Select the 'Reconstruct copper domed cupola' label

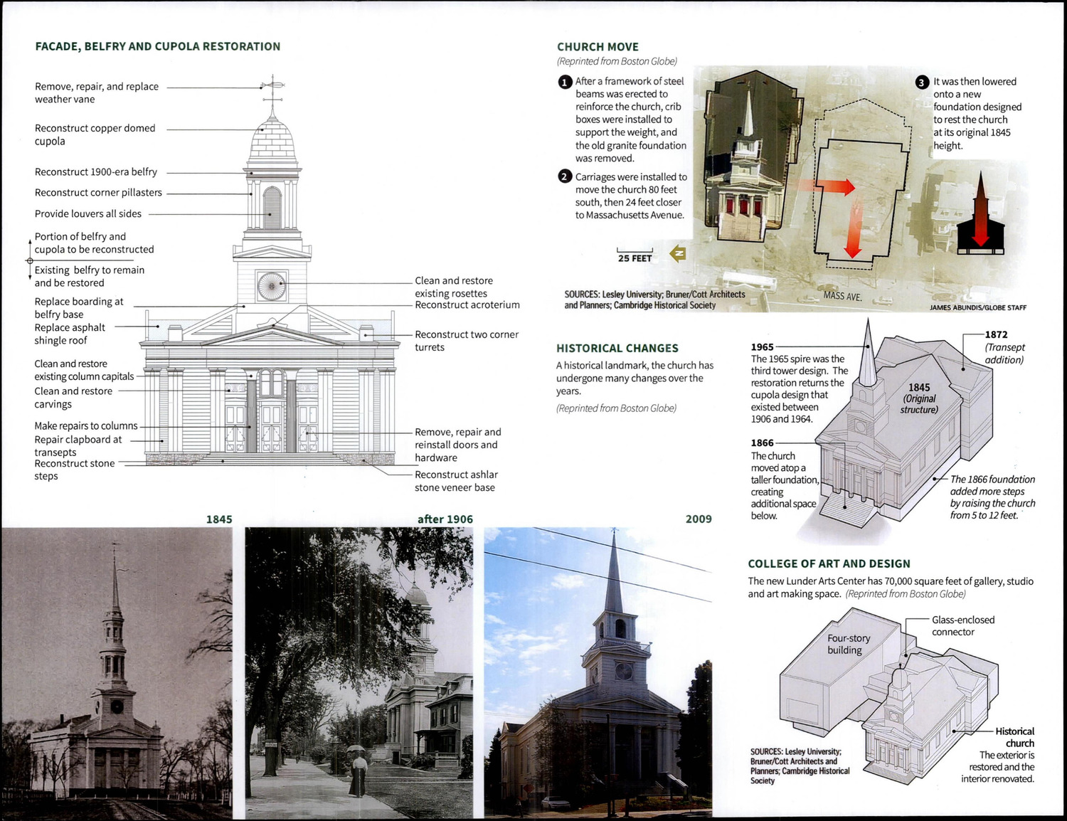(95, 134)
